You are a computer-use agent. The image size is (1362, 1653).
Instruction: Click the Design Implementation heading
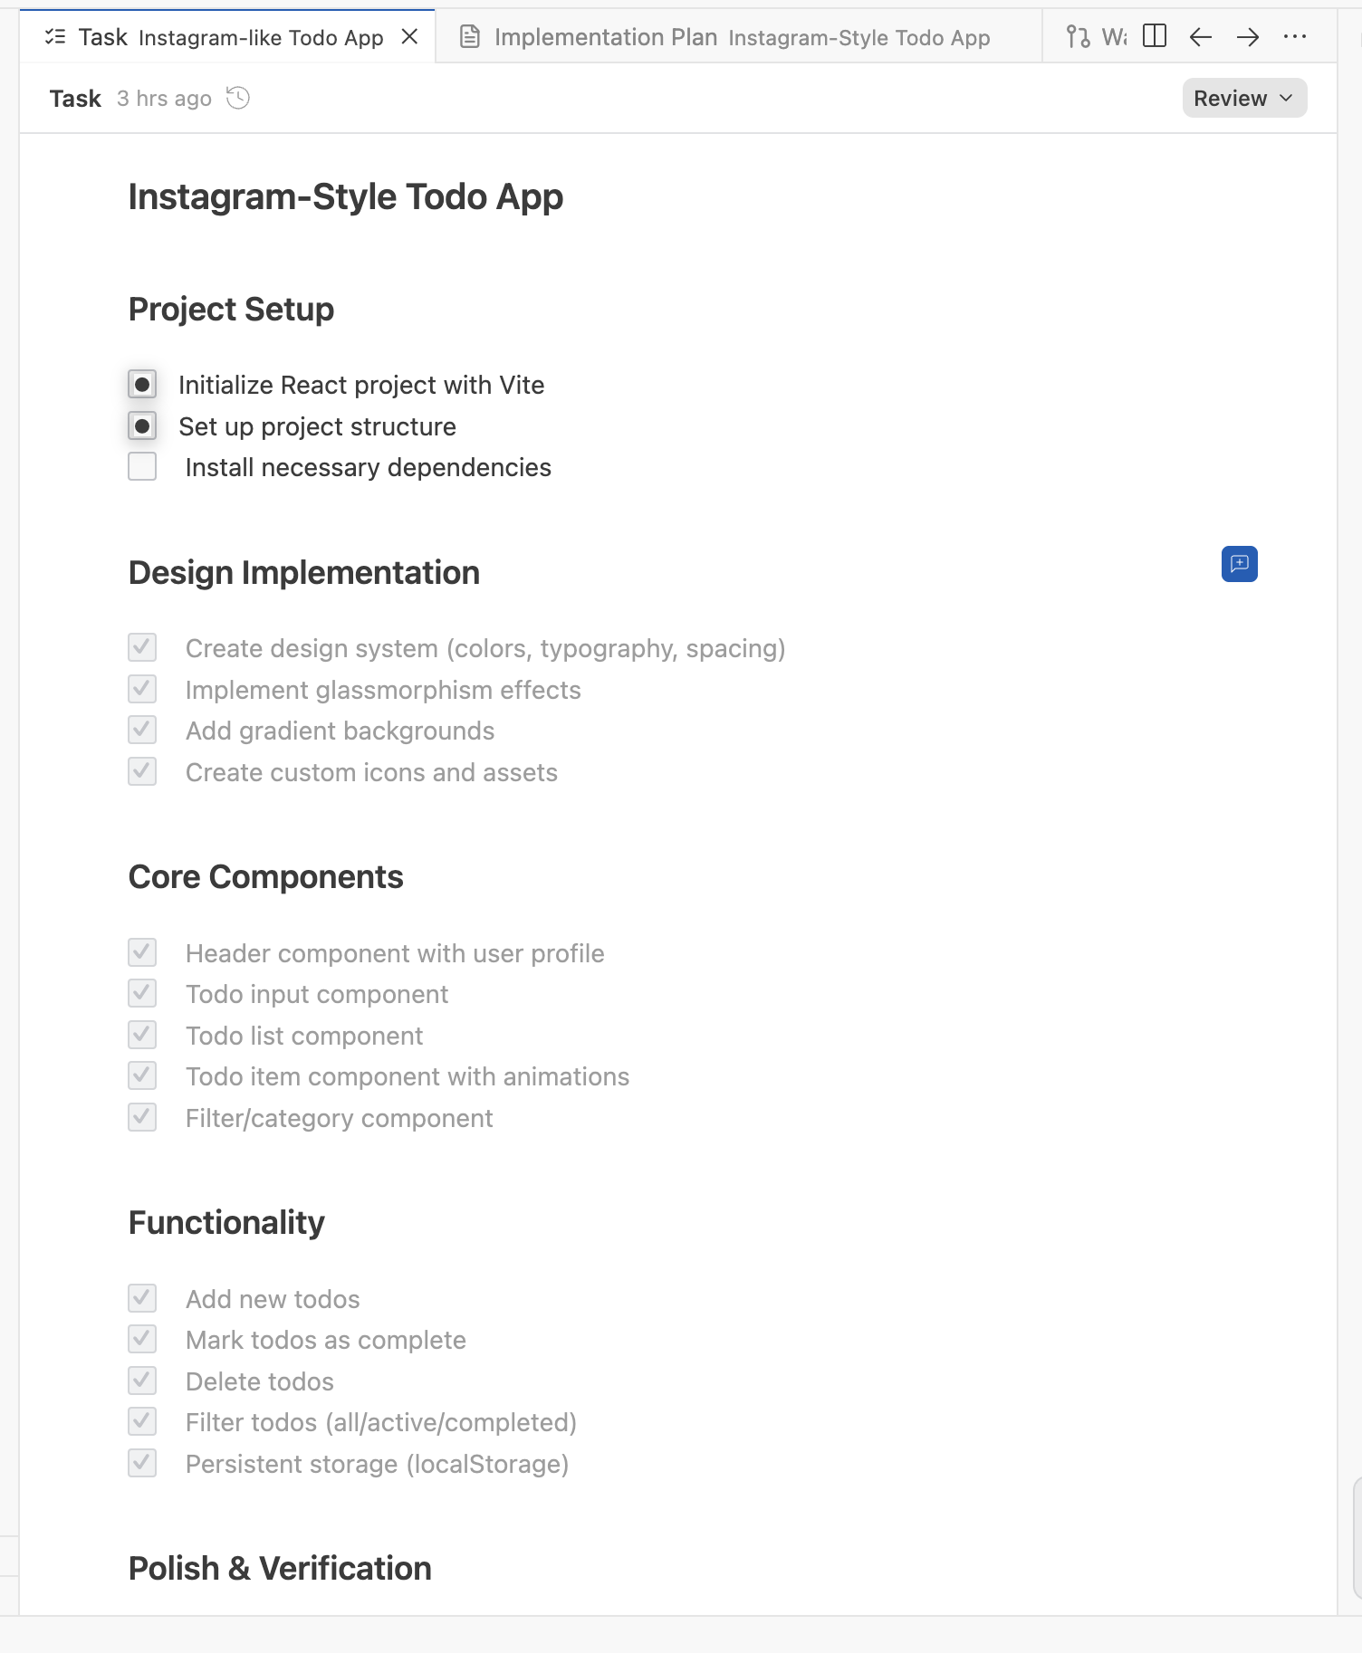click(x=304, y=573)
